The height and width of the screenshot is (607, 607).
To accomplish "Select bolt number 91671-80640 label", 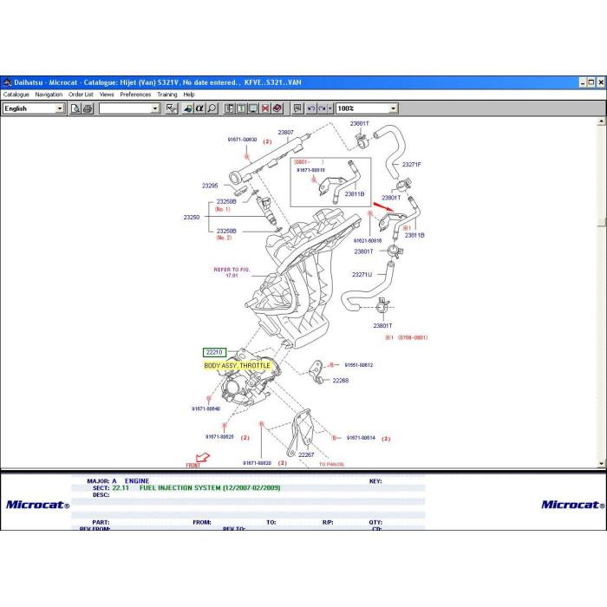I will coord(206,408).
